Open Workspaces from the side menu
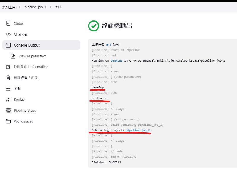This screenshot has width=237, height=179. (23, 121)
